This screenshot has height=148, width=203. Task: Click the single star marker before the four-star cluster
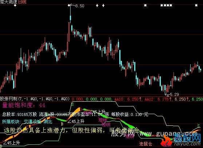pos(146,5)
